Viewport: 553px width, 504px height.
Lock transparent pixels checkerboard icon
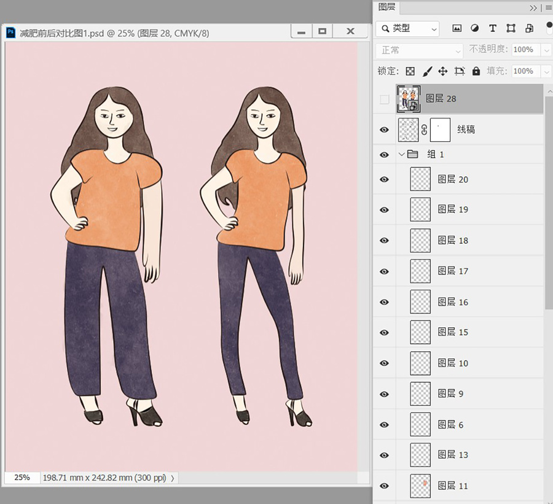(410, 71)
